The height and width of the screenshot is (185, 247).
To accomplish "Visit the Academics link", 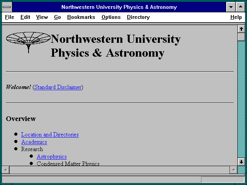I will point(34,142).
